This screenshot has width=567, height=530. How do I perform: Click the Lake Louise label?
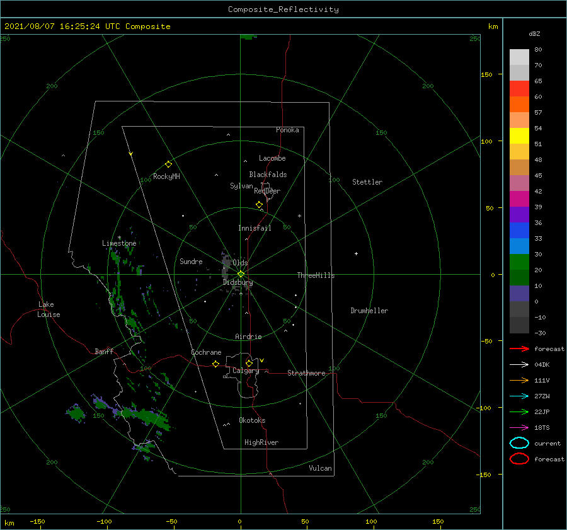tap(49, 309)
